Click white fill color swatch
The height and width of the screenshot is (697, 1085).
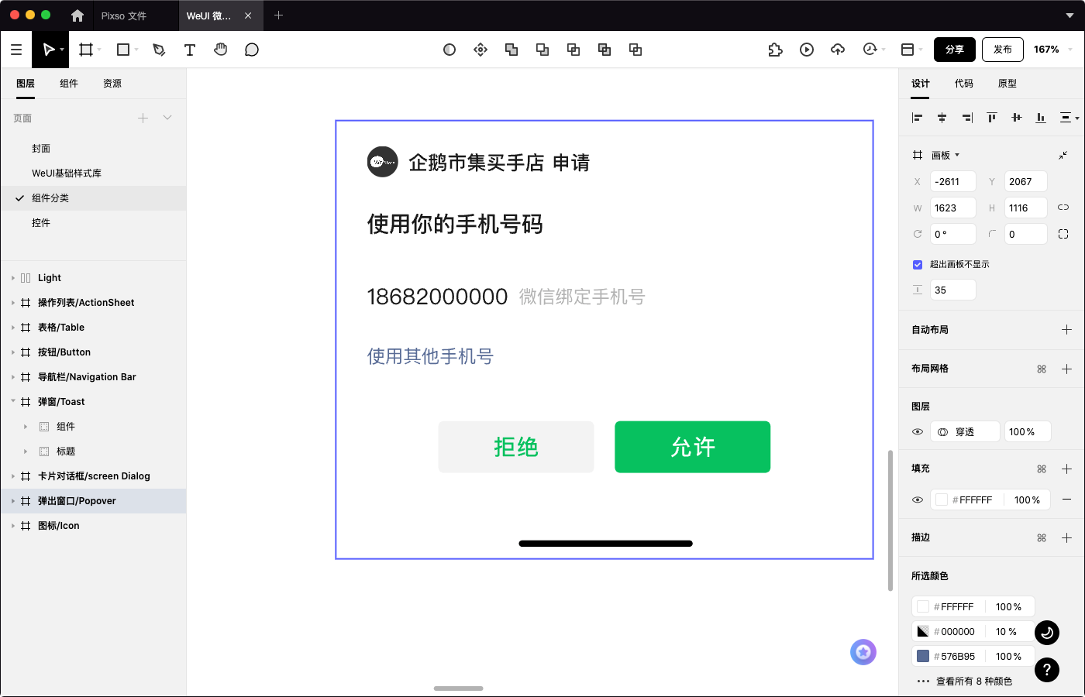[942, 500]
